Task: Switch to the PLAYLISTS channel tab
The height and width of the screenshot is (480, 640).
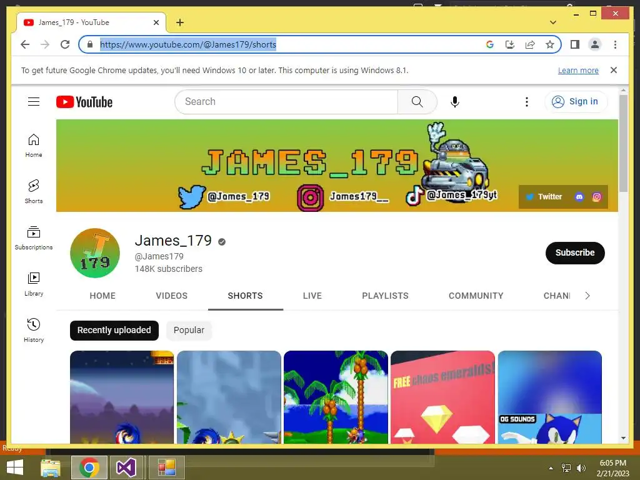Action: click(x=385, y=296)
